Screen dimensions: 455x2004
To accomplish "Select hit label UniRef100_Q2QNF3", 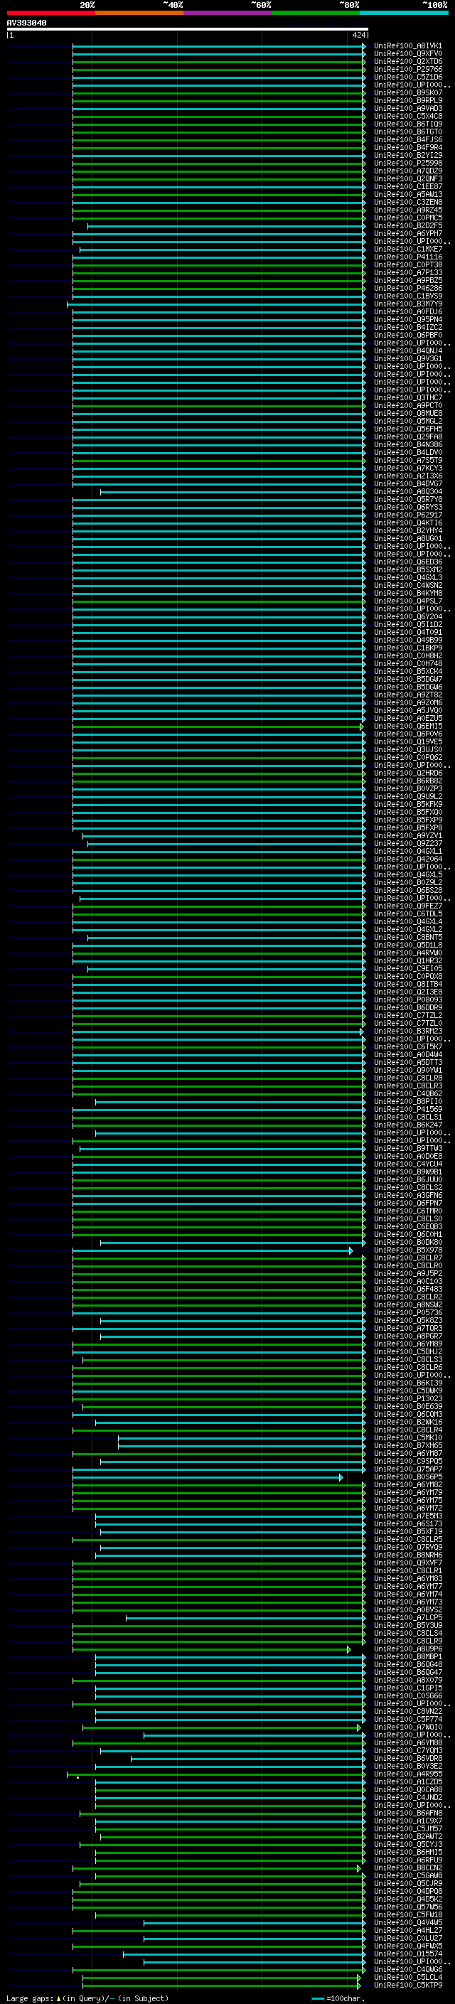I will pos(407,179).
